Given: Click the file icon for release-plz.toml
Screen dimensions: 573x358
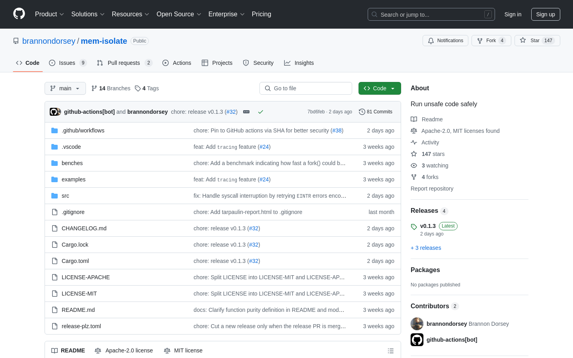Looking at the screenshot, I should coord(55,326).
